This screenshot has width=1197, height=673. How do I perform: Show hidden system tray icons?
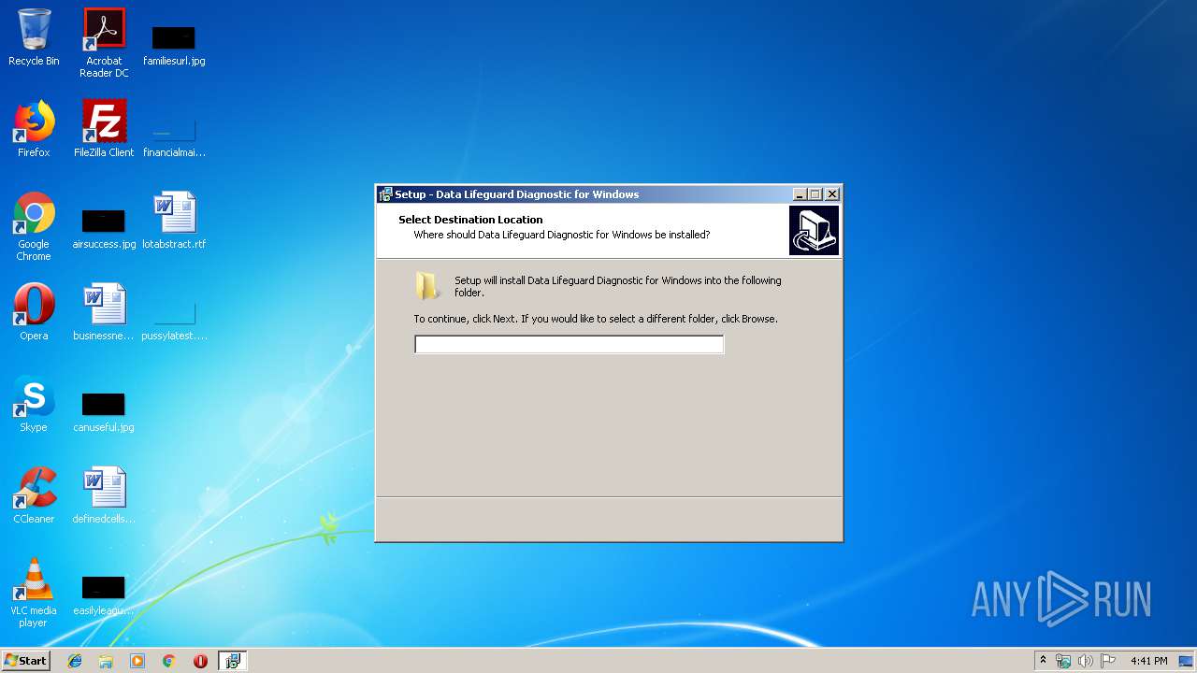click(x=1043, y=661)
